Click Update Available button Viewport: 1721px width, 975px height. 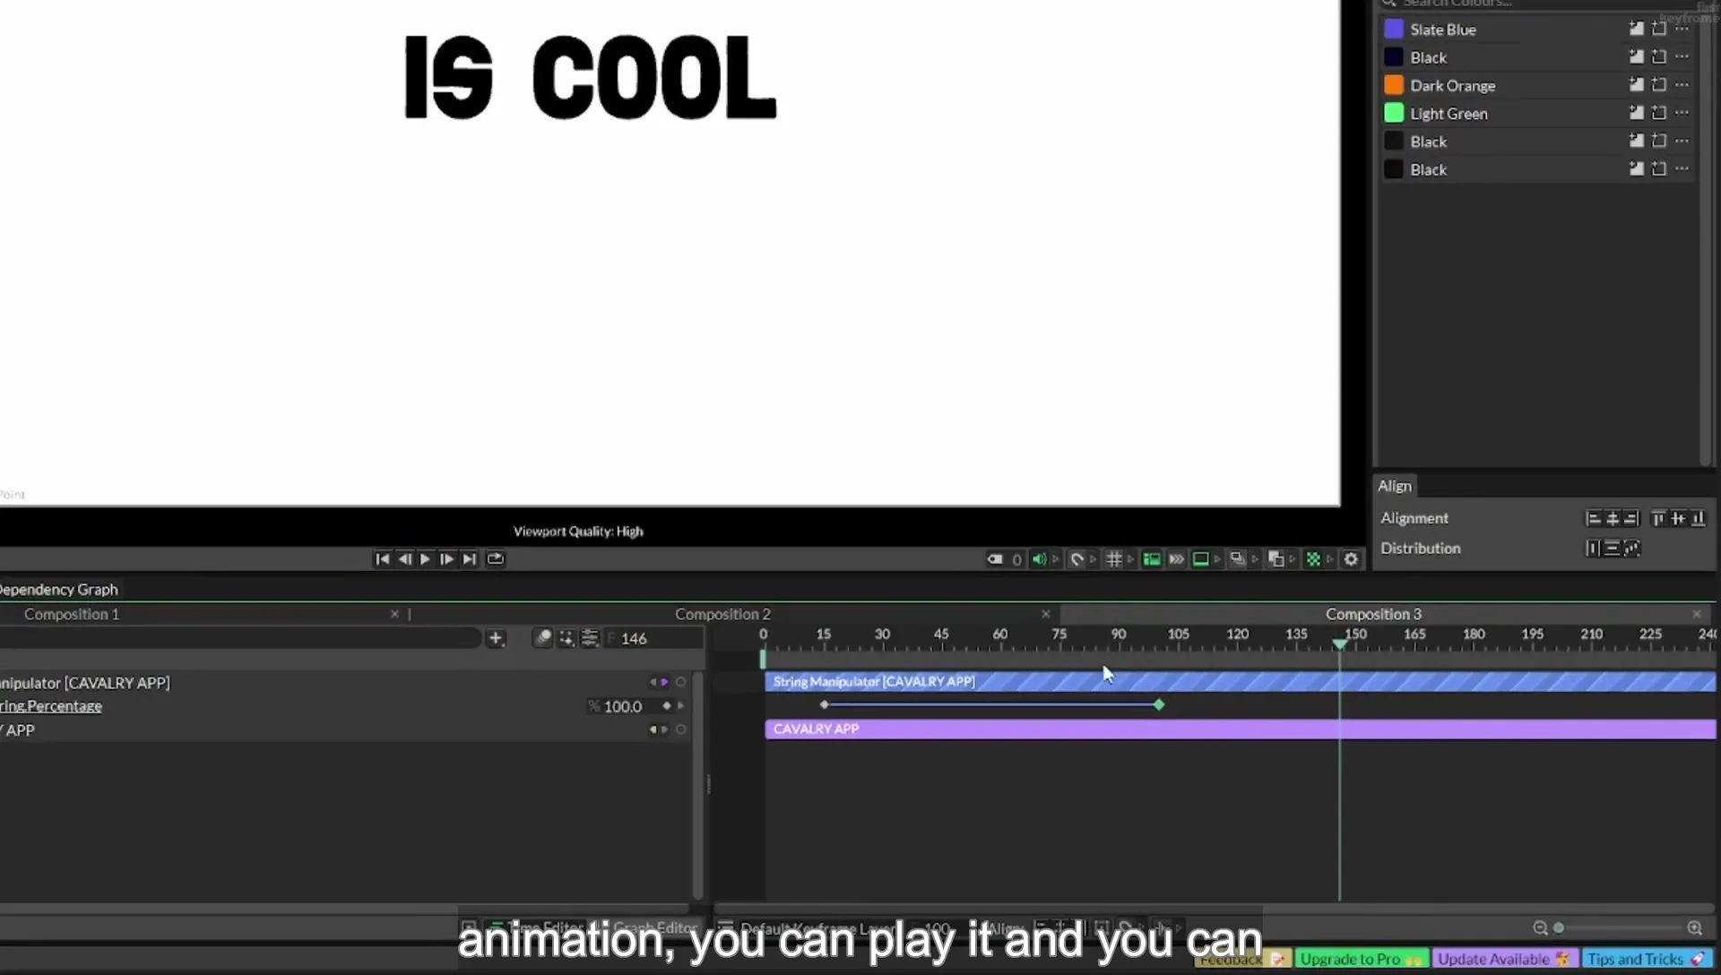(x=1504, y=959)
